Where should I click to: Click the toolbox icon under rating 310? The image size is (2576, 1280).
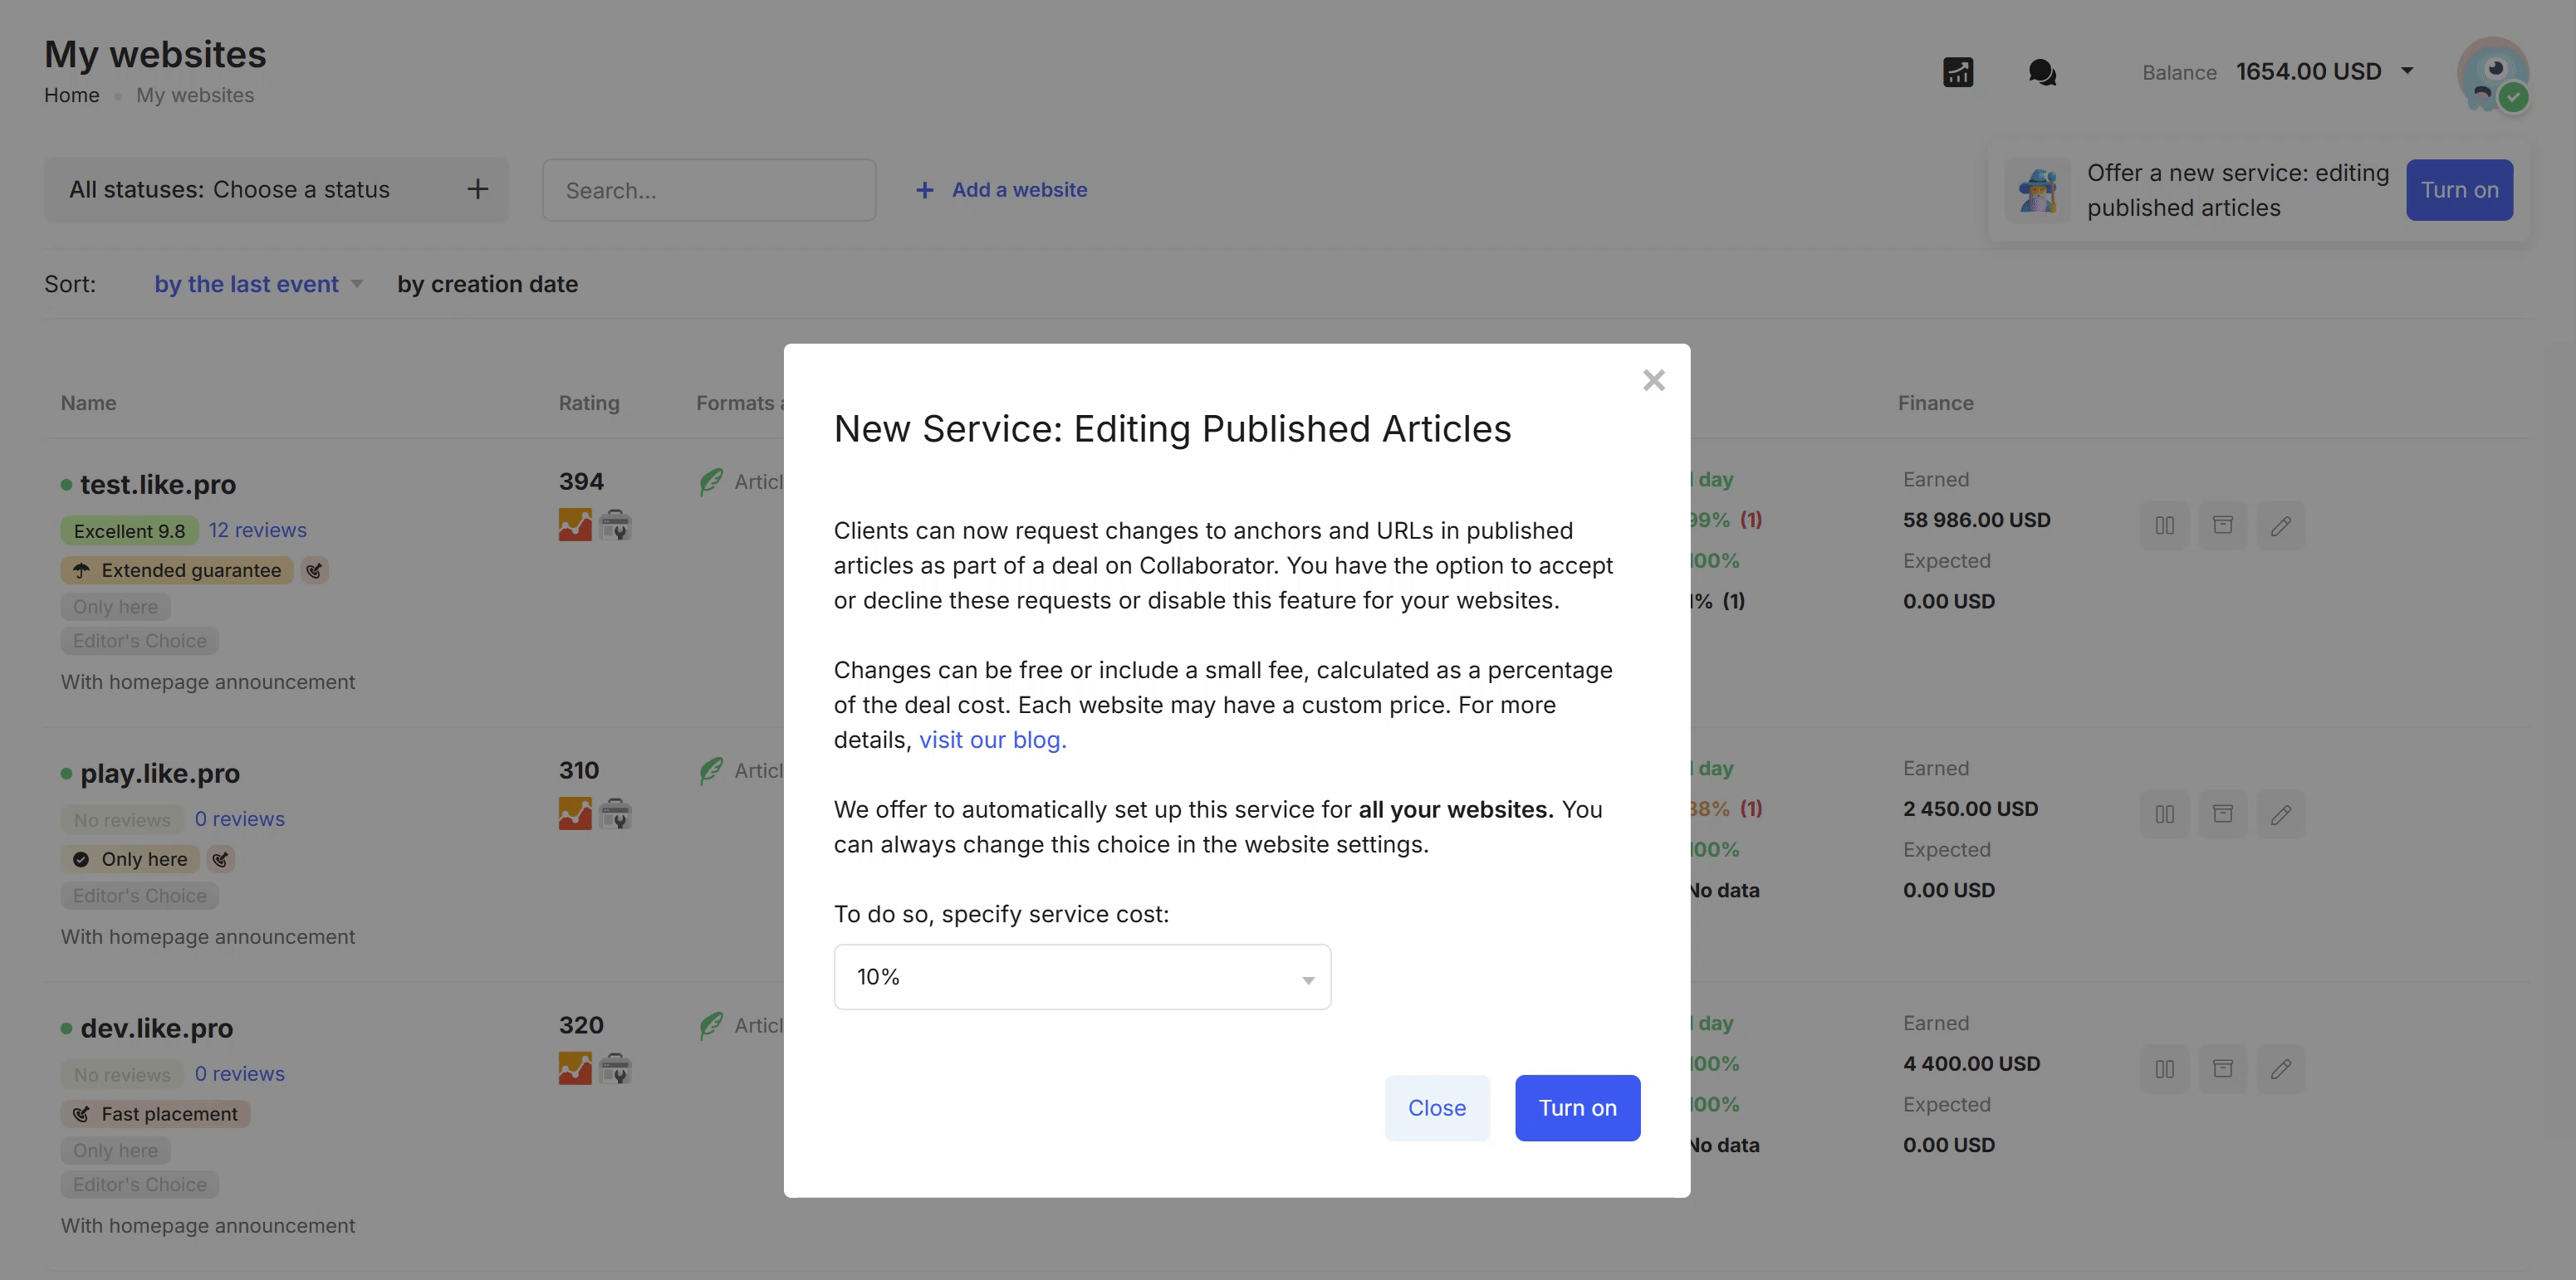pyautogui.click(x=615, y=814)
